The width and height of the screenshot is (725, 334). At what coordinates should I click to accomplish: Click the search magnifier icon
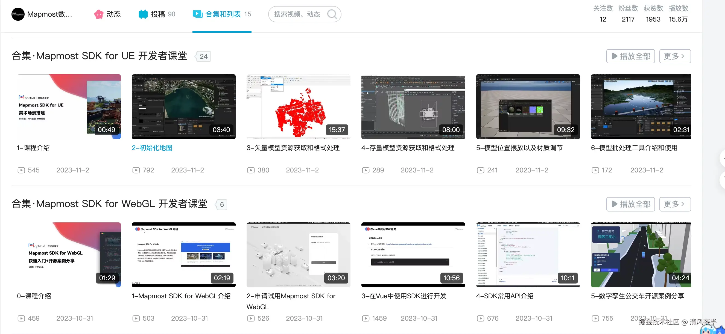[x=332, y=14]
